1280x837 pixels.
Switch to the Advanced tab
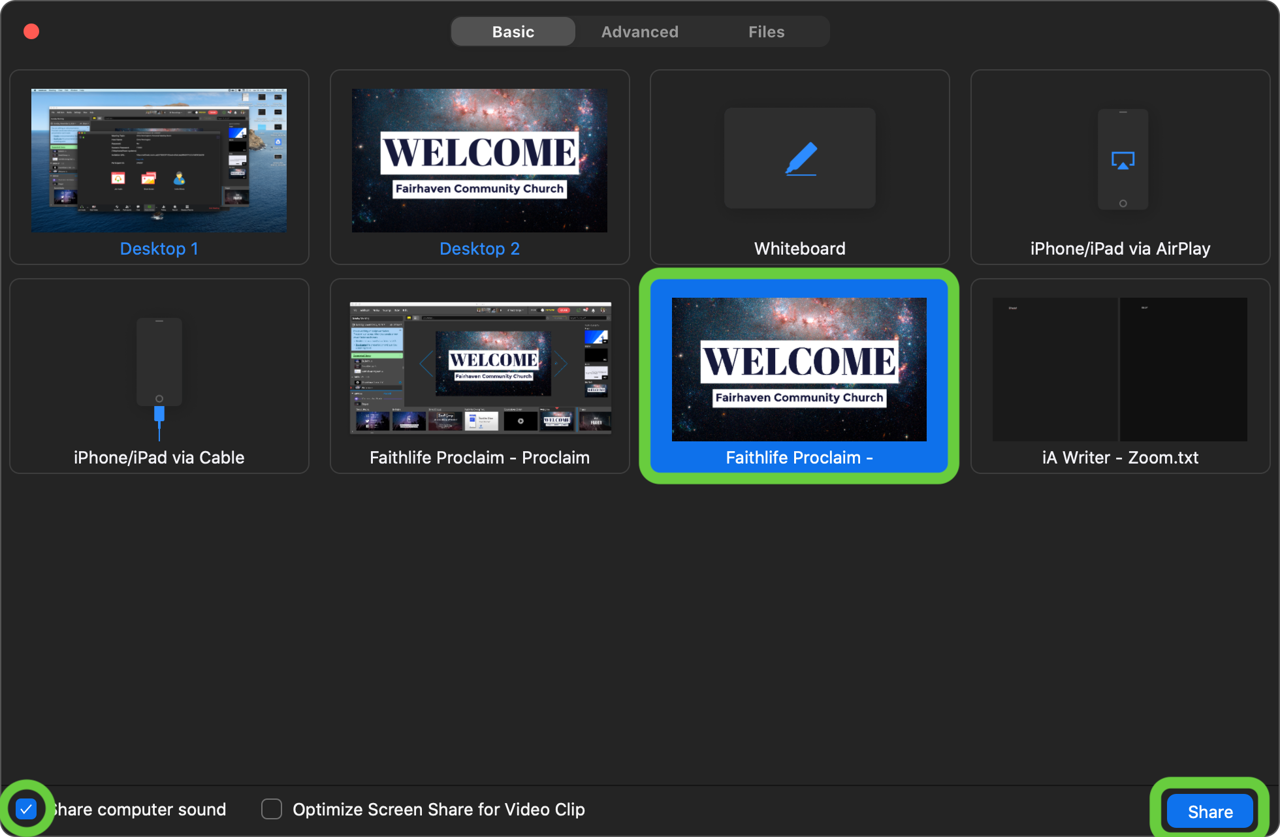coord(639,32)
